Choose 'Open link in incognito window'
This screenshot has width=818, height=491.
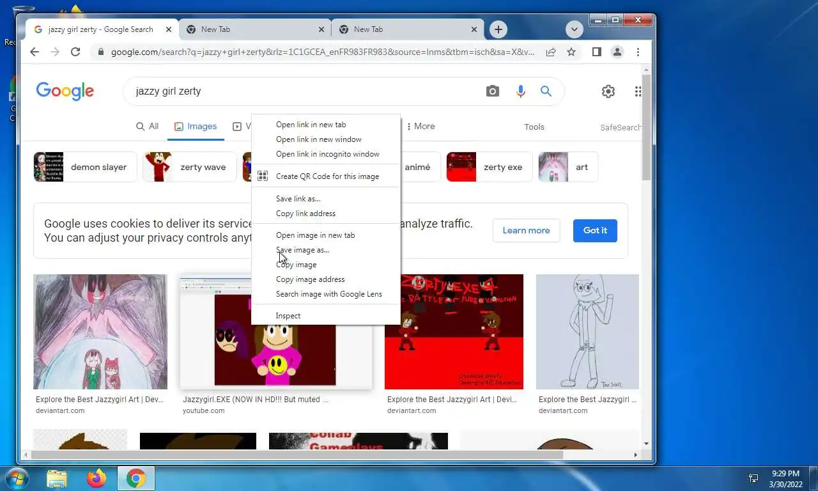326,154
